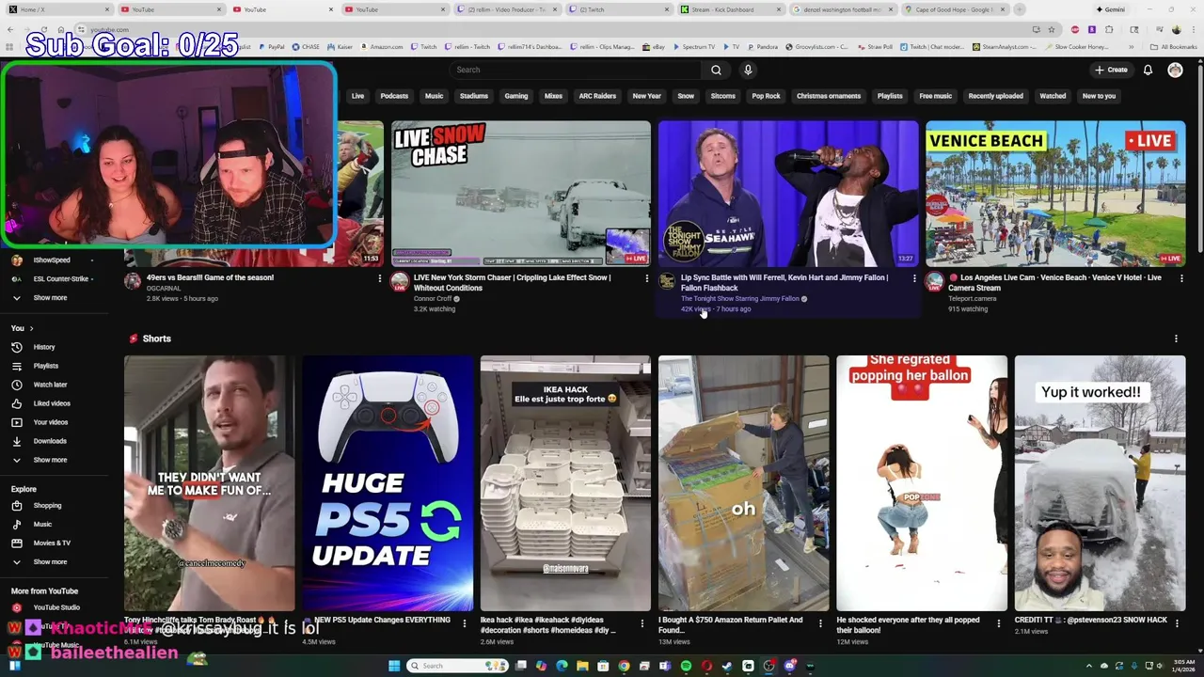1204x677 pixels.
Task: Click the Shopping bag icon
Action: (16, 506)
